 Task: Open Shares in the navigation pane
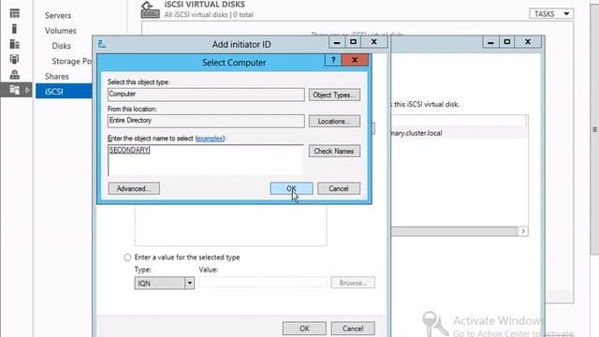click(56, 77)
